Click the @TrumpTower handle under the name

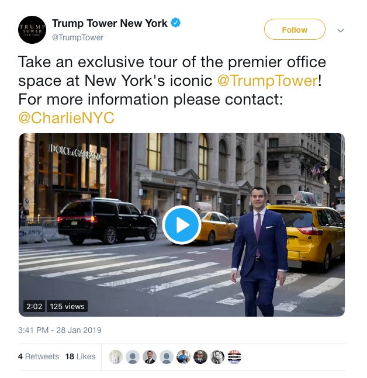78,37
